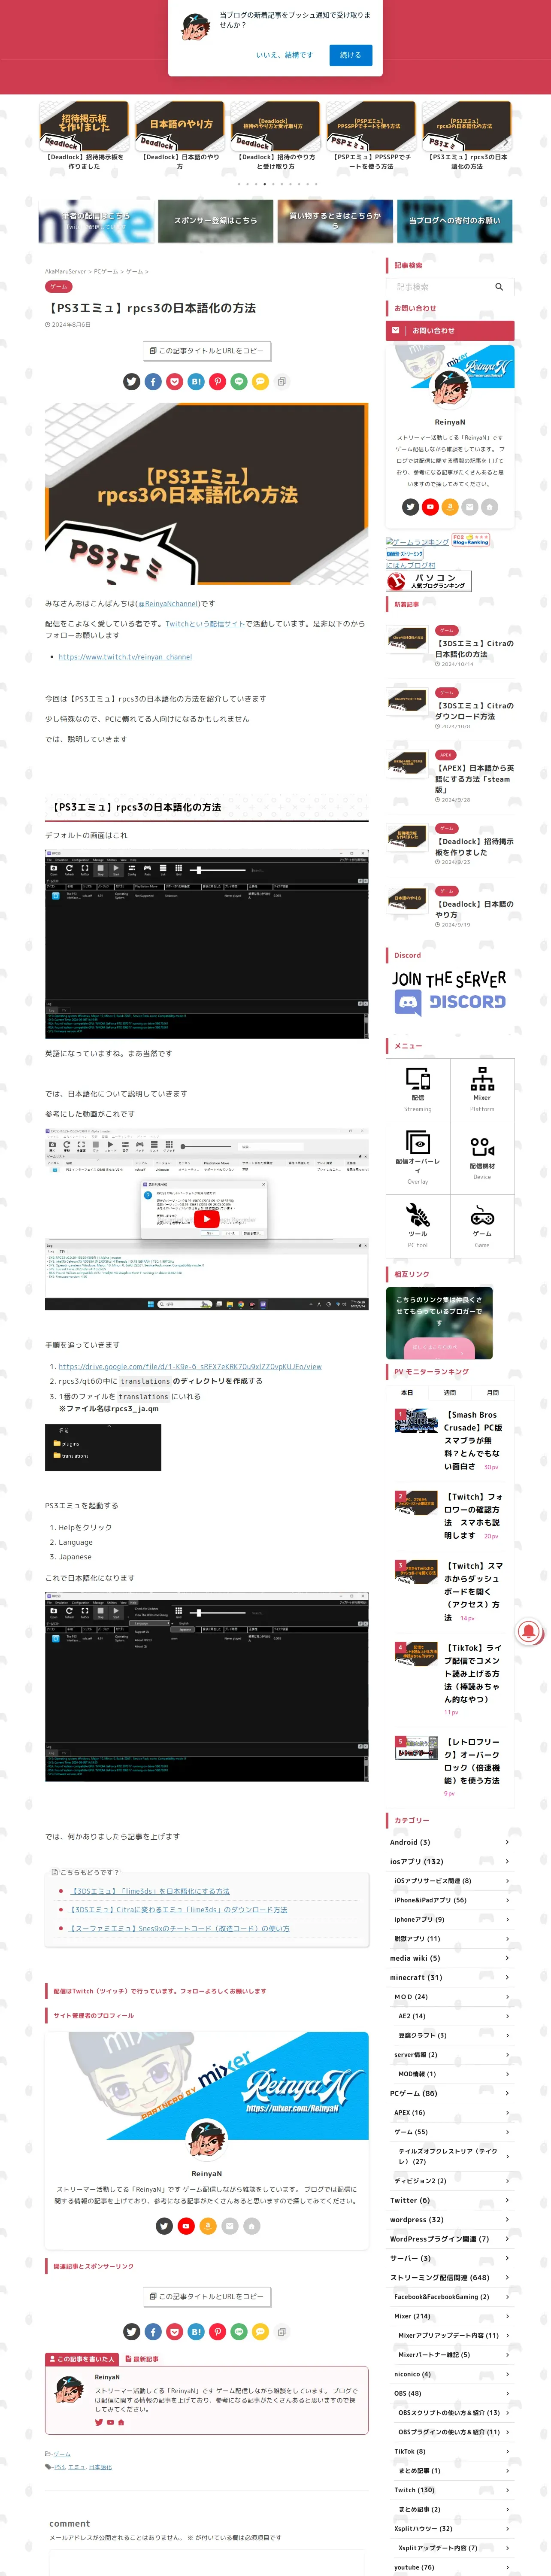Open the @ReinyaNchannel mention link

click(168, 603)
